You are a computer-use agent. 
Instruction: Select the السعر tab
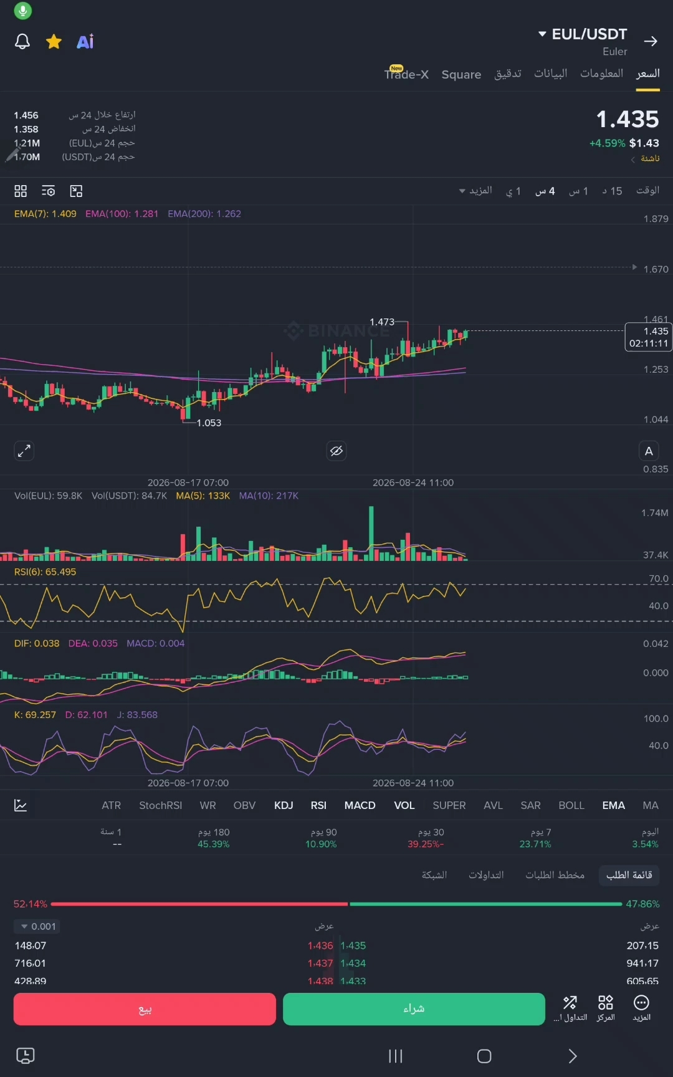point(648,74)
